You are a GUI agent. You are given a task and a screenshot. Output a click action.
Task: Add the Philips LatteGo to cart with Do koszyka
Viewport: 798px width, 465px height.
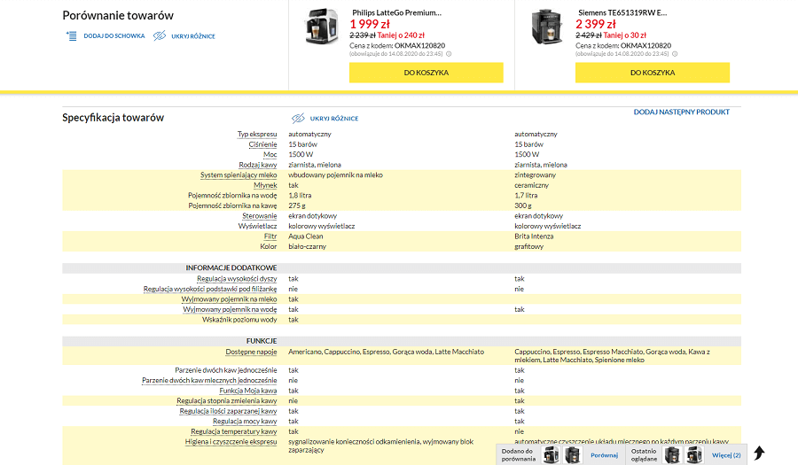[426, 73]
